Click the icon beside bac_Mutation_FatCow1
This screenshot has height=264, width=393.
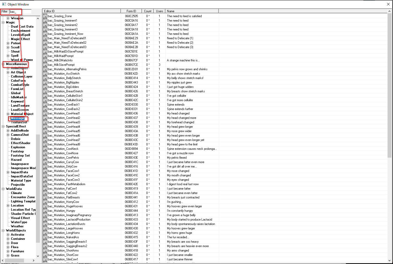tap(45, 189)
